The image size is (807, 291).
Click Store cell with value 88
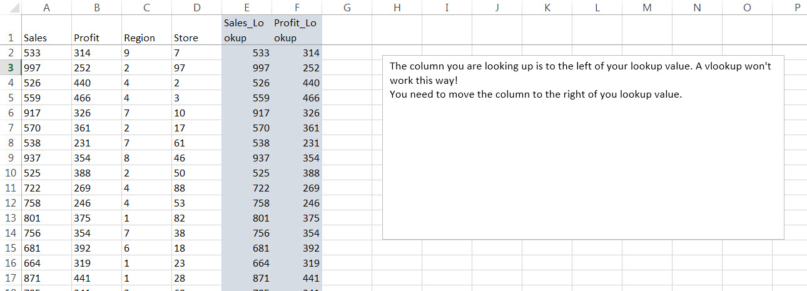(x=196, y=188)
